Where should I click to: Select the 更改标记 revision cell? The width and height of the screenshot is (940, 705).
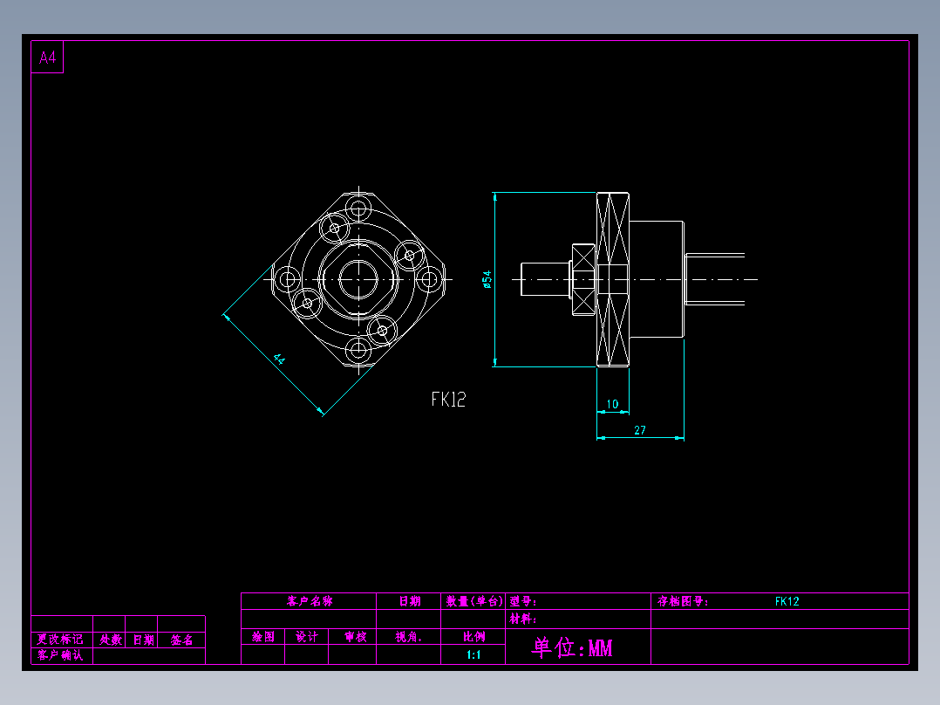60,640
